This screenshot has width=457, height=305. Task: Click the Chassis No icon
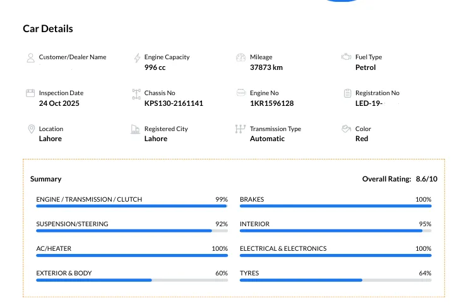tap(136, 94)
